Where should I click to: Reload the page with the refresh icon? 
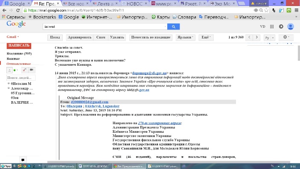click(18, 10)
